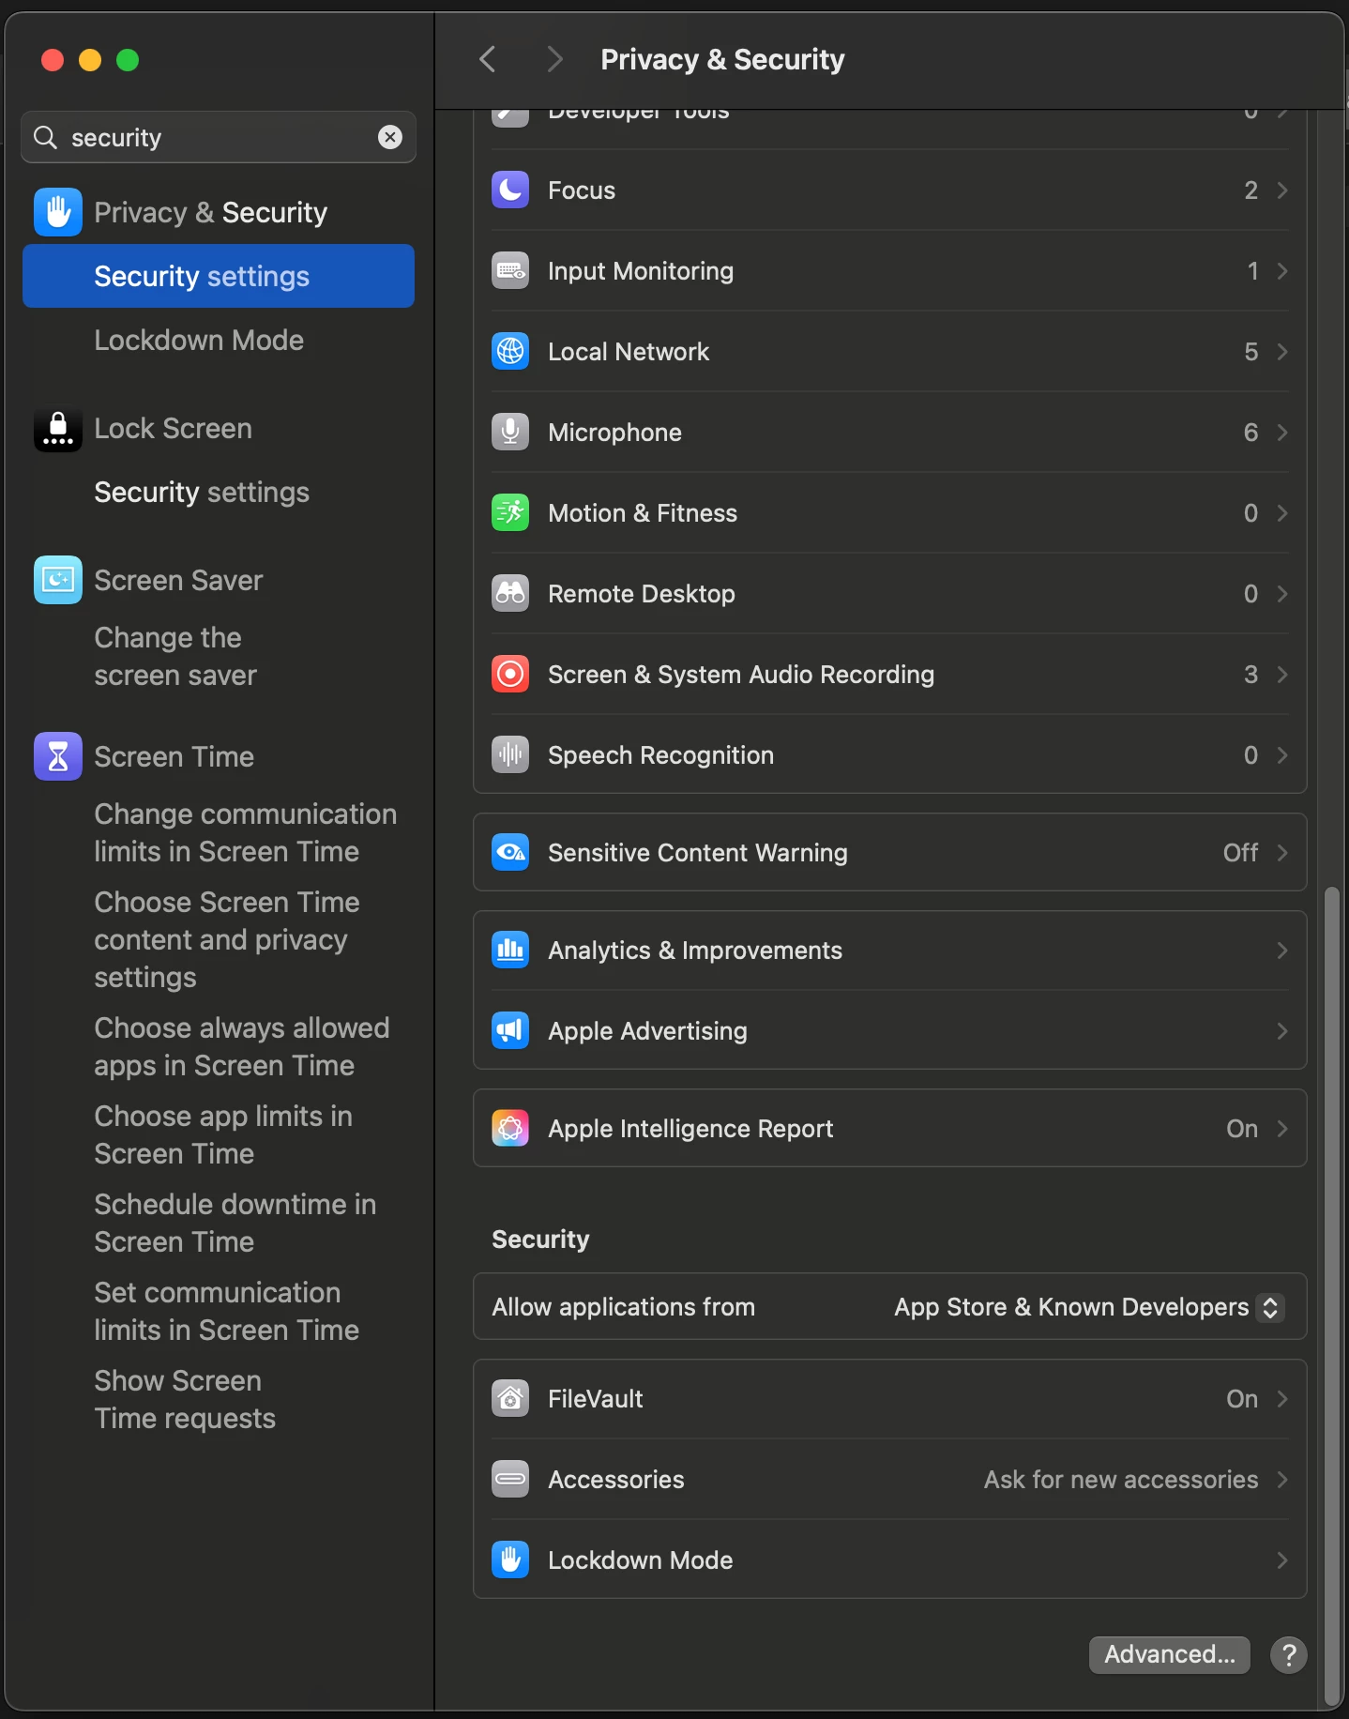Go back with the left arrow
The image size is (1349, 1719).
click(x=487, y=59)
